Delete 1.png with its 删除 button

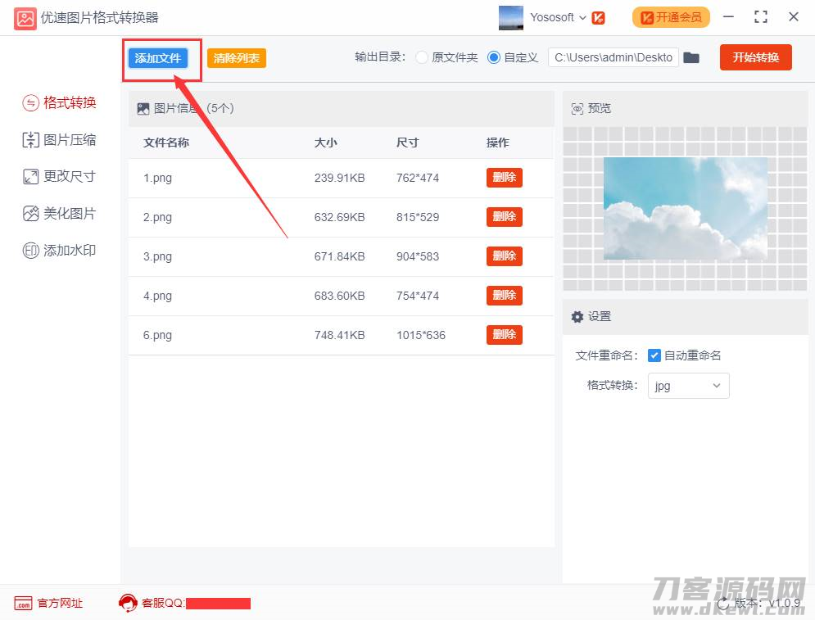click(505, 178)
